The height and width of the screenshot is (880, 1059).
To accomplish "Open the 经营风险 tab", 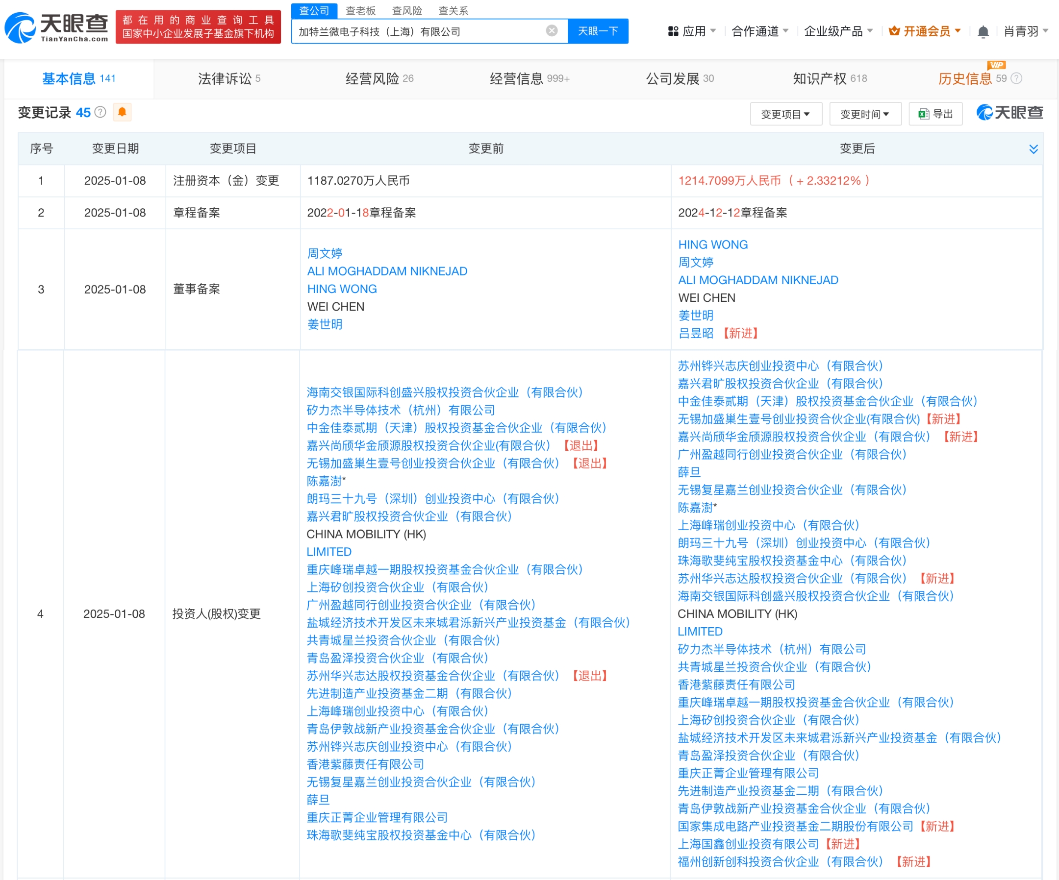I will pos(379,78).
